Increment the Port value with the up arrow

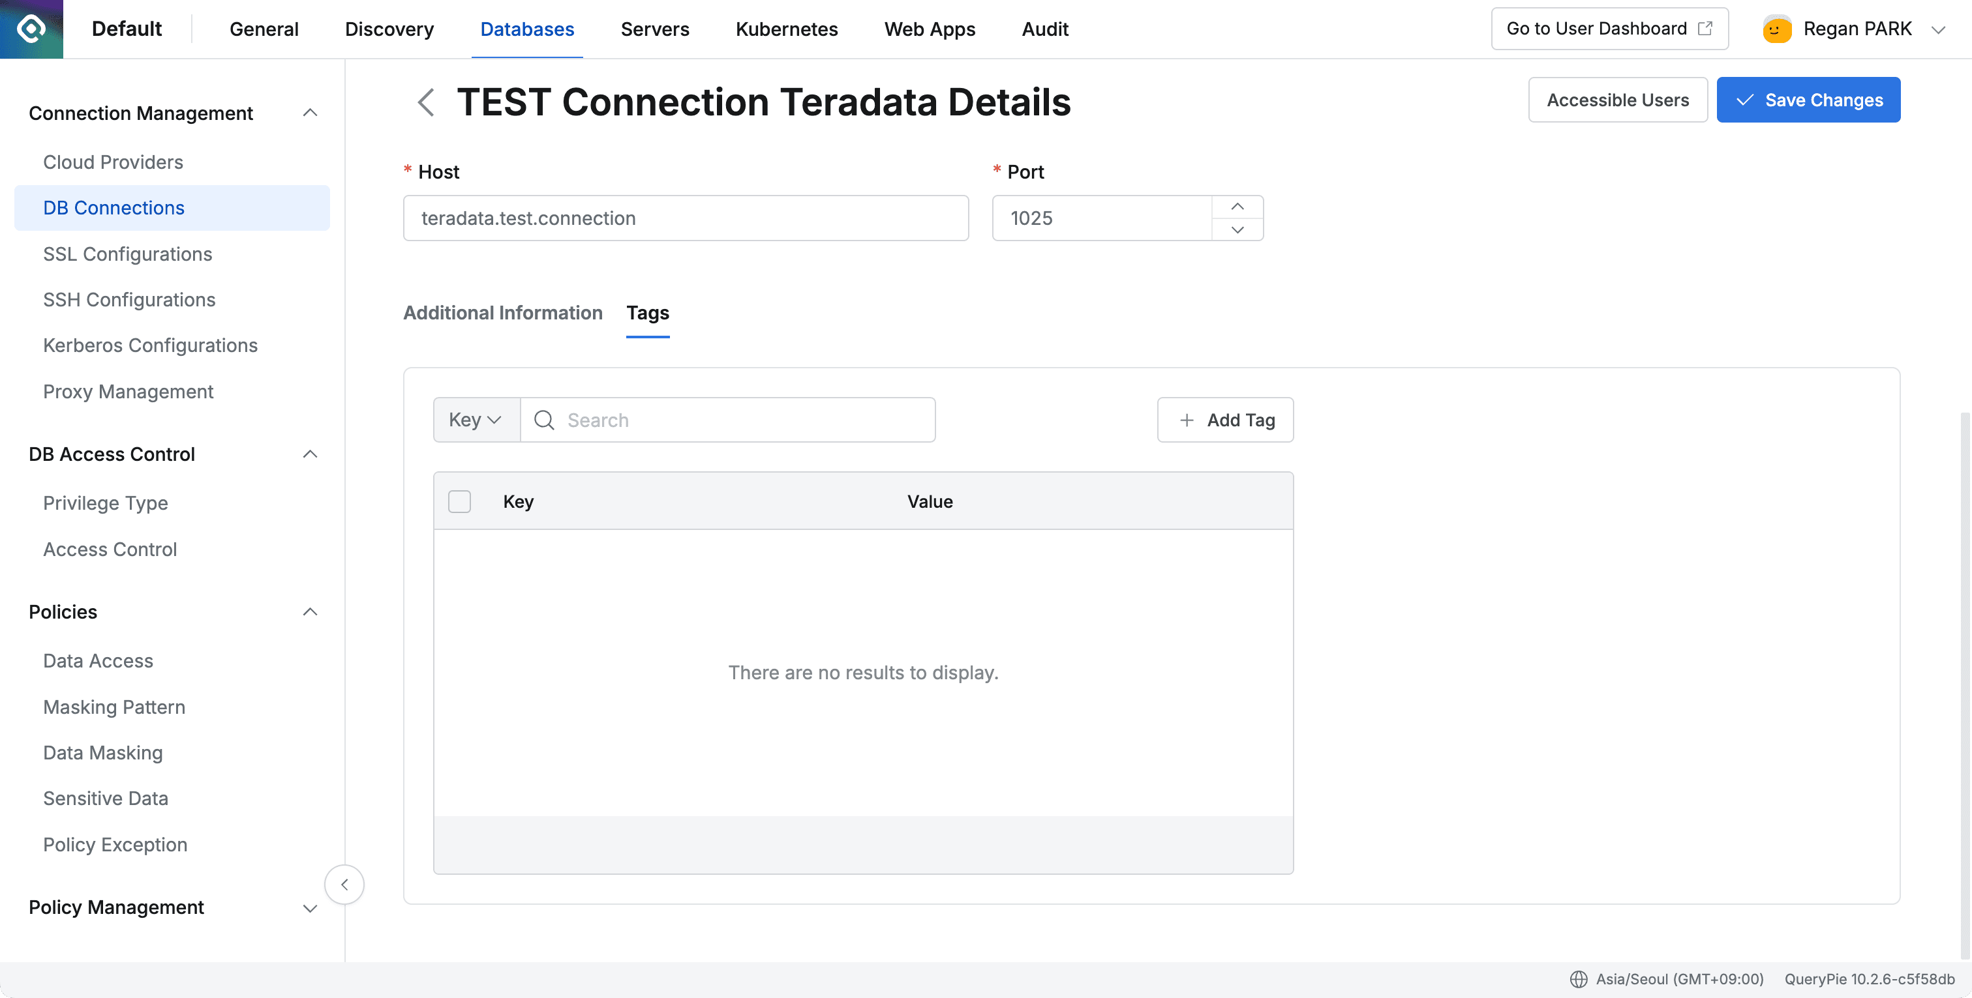[1237, 206]
